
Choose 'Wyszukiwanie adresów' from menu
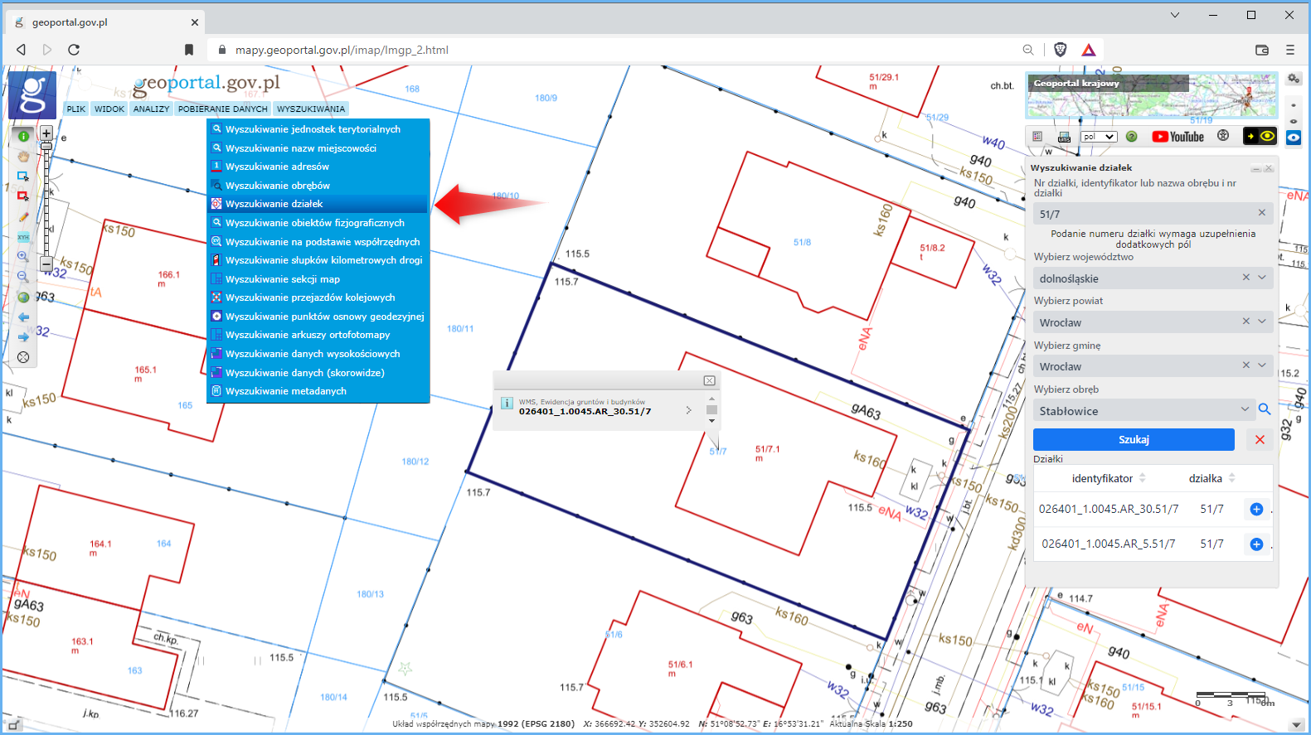click(x=277, y=167)
